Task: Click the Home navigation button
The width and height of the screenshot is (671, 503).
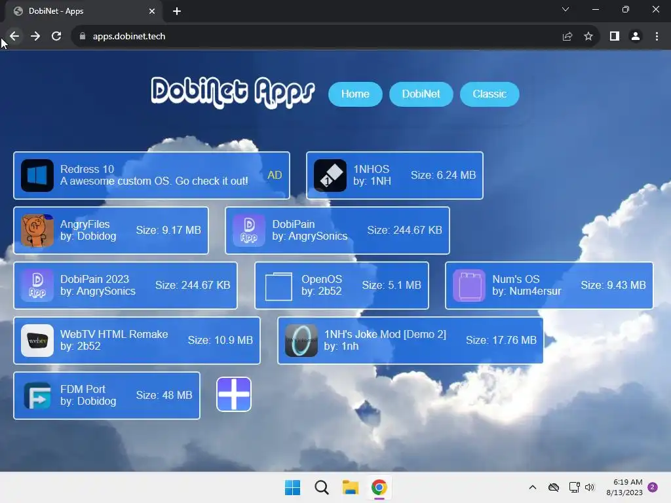Action: [x=355, y=94]
